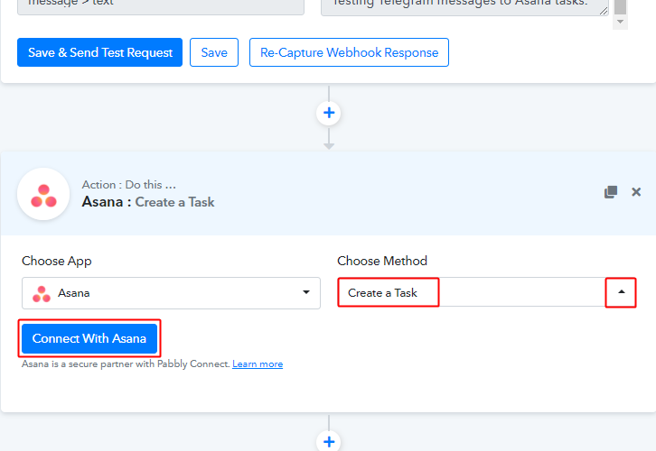Click the 'Action : Do this ...' label
Viewport: 656px width, 451px height.
point(129,185)
